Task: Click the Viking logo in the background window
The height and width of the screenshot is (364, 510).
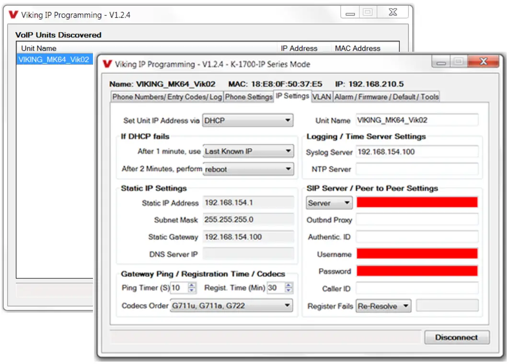Action: [x=13, y=15]
